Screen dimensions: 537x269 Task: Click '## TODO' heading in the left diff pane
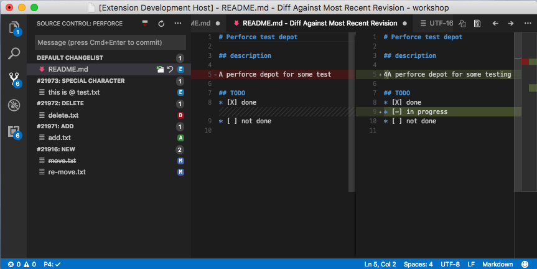232,93
